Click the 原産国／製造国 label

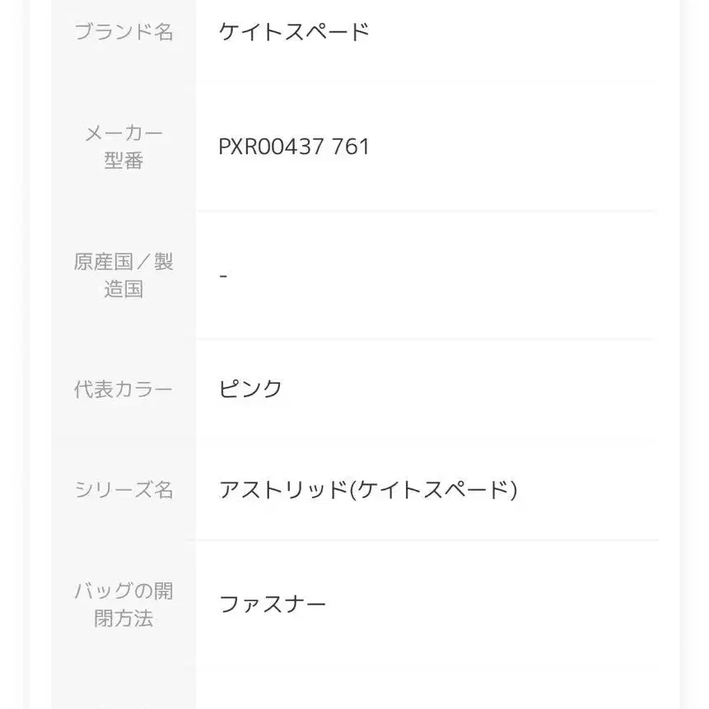click(124, 275)
